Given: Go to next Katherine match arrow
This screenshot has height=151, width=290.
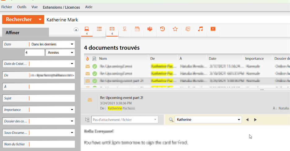Looking at the screenshot, I should pos(255,120).
